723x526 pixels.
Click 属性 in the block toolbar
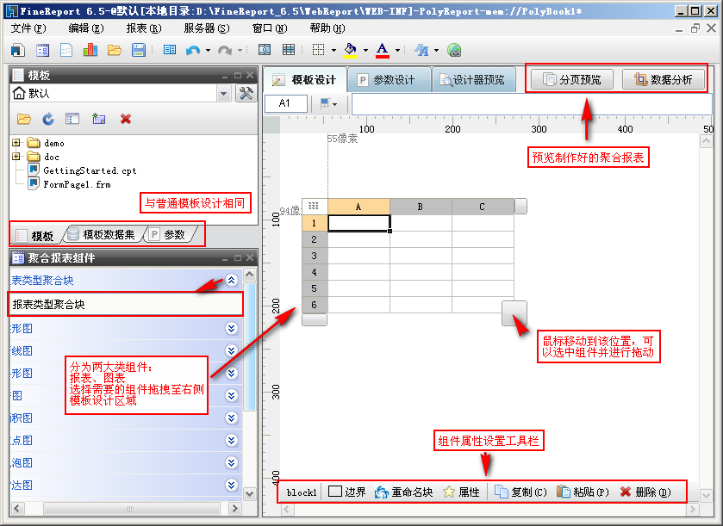(x=461, y=492)
